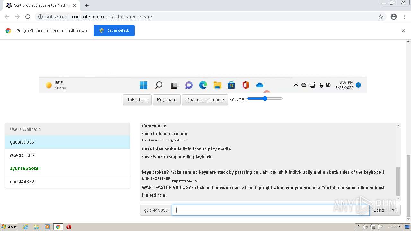This screenshot has width=411, height=231.
Task: Click the show desktop tray icon
Action: pos(407,227)
